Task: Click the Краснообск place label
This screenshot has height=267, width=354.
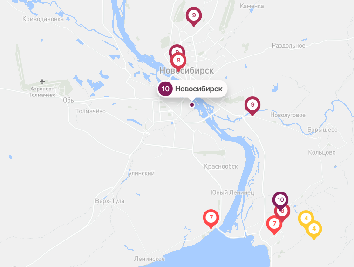Action: [221, 166]
